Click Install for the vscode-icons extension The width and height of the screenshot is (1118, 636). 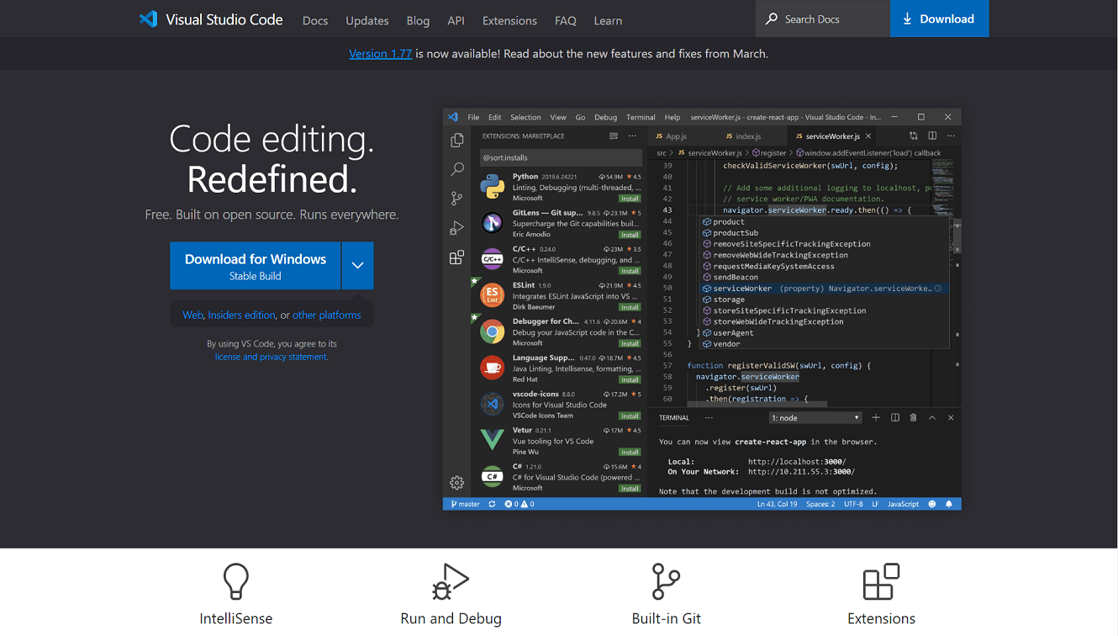(x=630, y=416)
